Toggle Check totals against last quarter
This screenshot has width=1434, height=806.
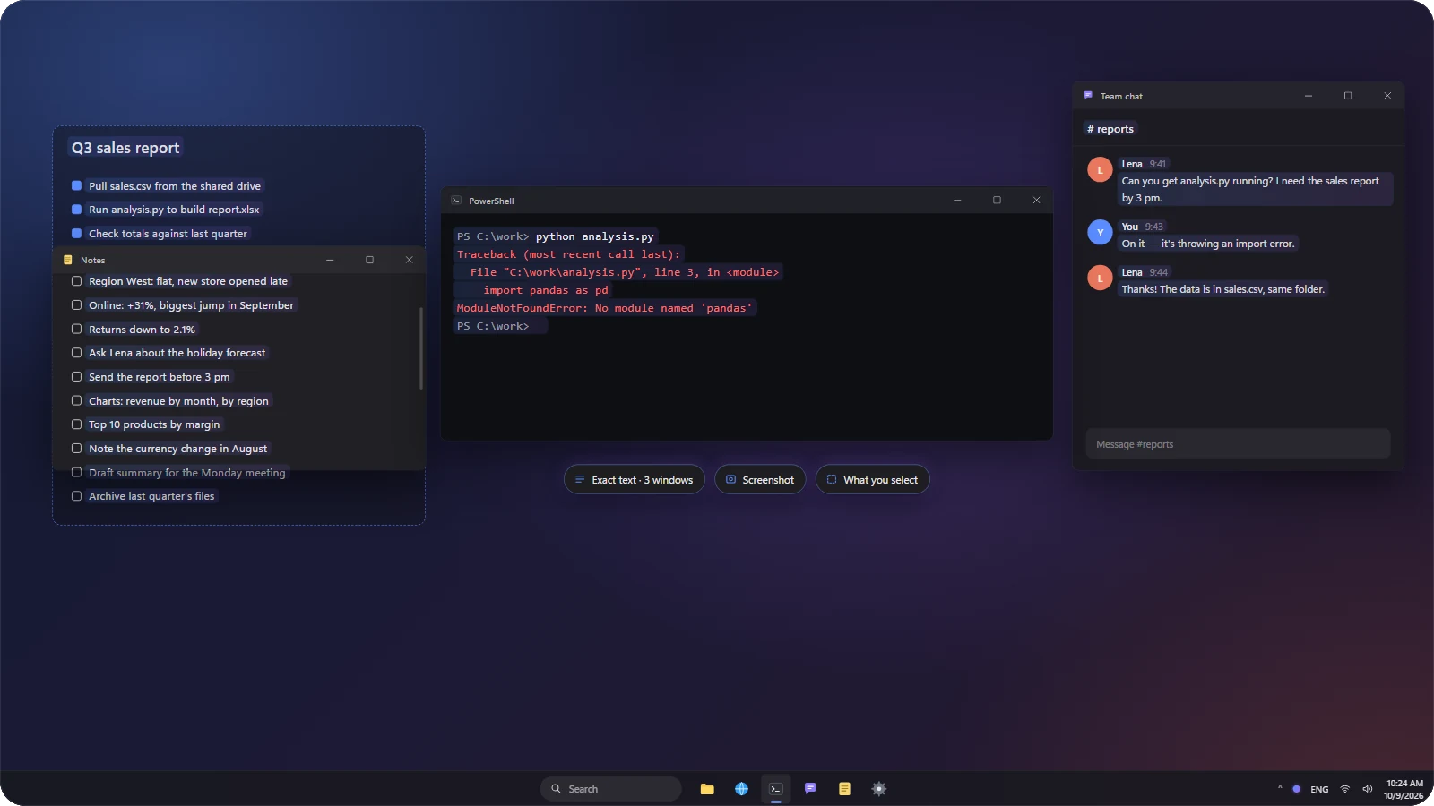[x=76, y=233]
